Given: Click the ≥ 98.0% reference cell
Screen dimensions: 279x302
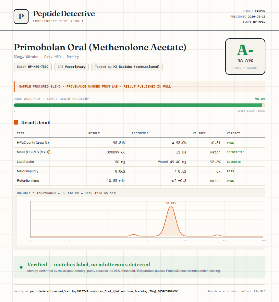Looking at the screenshot, I should pyautogui.click(x=179, y=143).
